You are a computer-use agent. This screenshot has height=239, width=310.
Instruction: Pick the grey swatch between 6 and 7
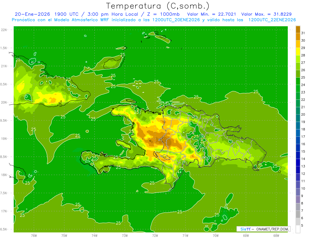click(298, 214)
